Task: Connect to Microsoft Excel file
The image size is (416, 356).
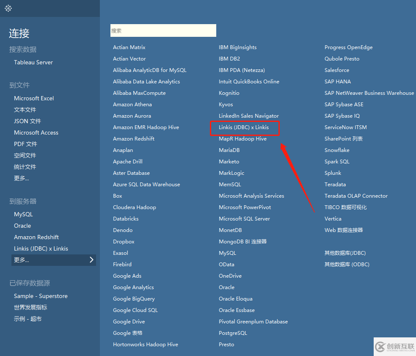Action: [34, 99]
